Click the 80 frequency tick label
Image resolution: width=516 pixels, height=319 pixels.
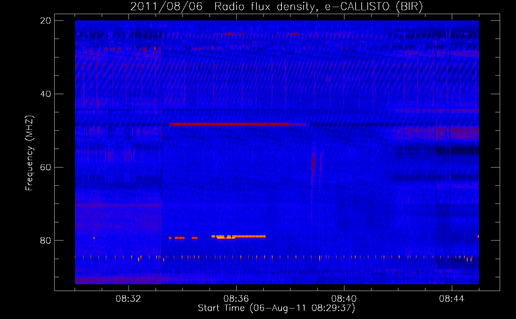tap(45, 241)
